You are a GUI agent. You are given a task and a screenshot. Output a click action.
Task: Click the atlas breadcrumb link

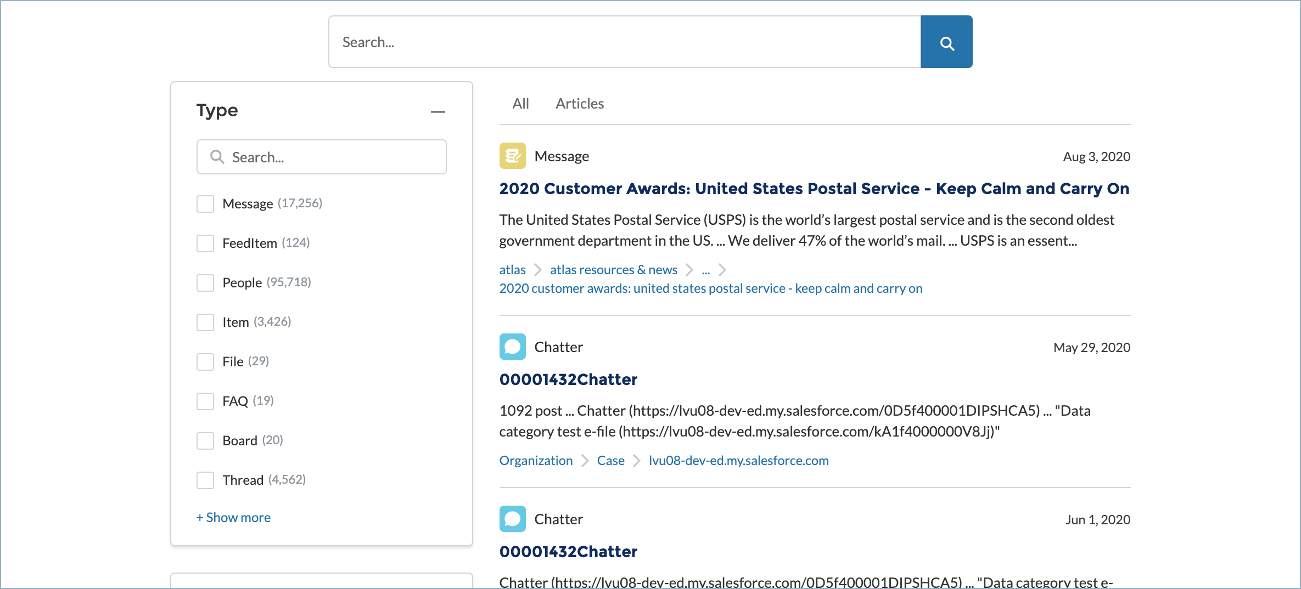(x=512, y=270)
